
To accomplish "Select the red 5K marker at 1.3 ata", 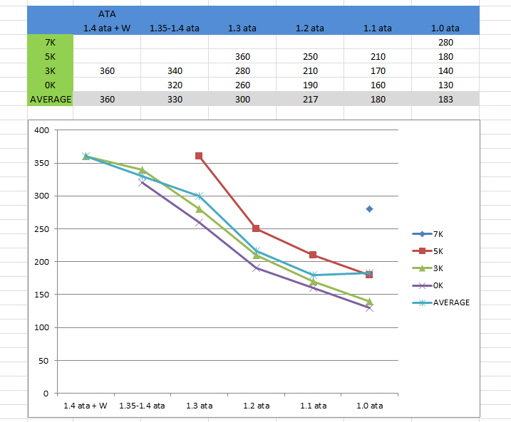I will tap(199, 156).
